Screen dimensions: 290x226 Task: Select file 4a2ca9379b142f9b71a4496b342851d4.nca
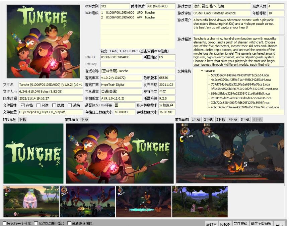pos(241,80)
